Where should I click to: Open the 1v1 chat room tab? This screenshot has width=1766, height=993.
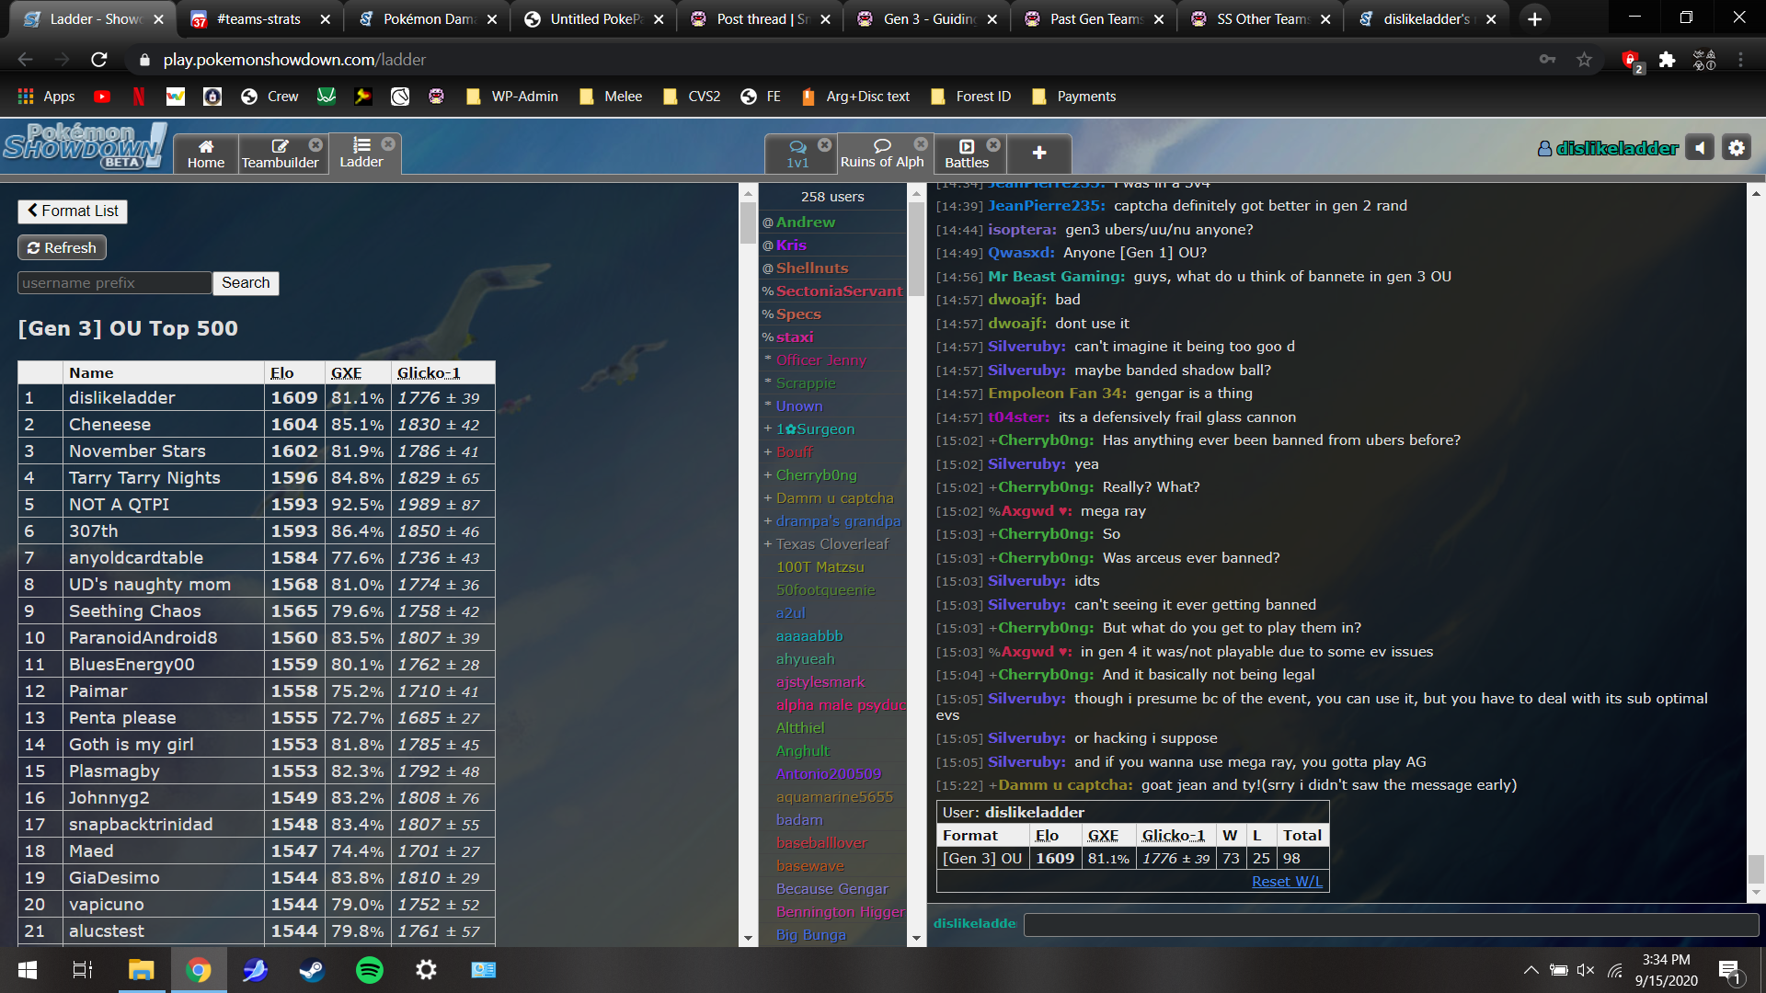[797, 154]
